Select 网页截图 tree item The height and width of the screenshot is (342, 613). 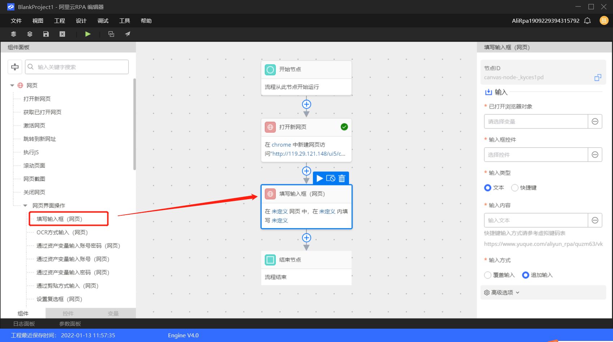point(34,179)
